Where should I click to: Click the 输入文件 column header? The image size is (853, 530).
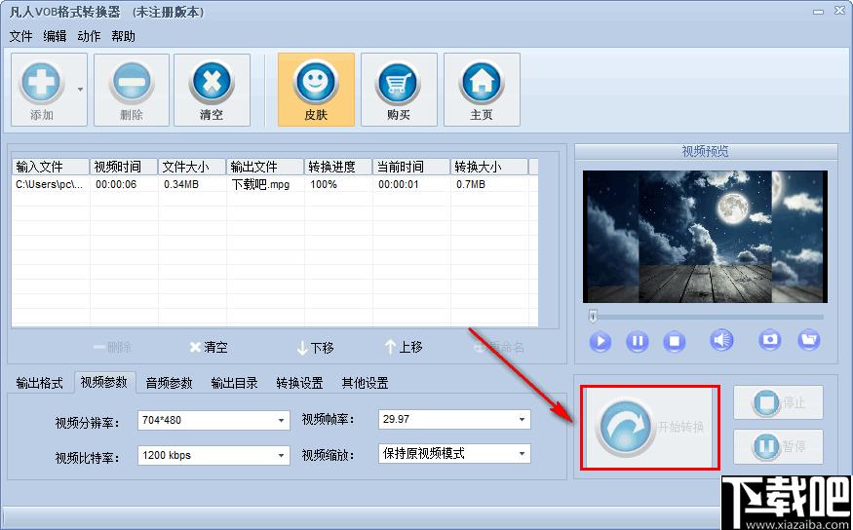tap(51, 167)
